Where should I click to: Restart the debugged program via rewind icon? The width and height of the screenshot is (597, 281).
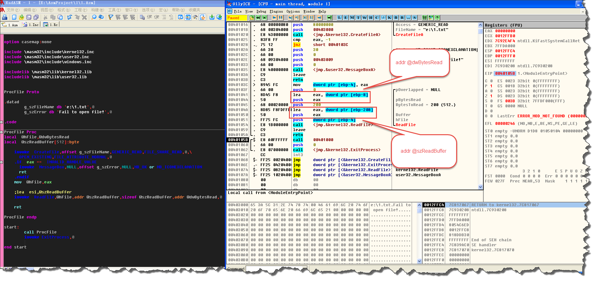point(258,18)
